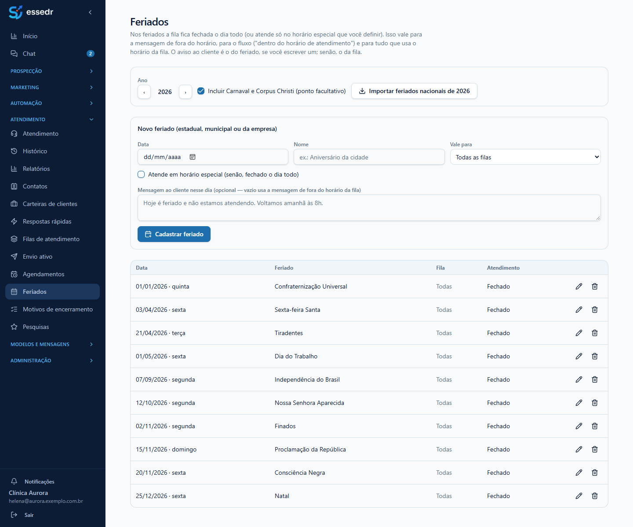This screenshot has height=527, width=633.
Task: Click the Cadastrar feriado button
Action: tap(174, 234)
